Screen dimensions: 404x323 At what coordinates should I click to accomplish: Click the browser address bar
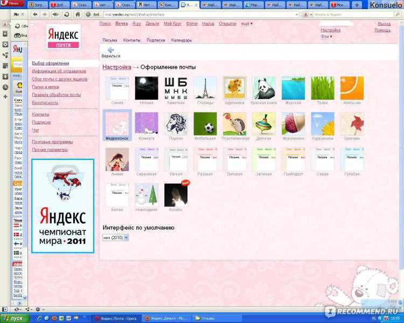click(x=198, y=15)
